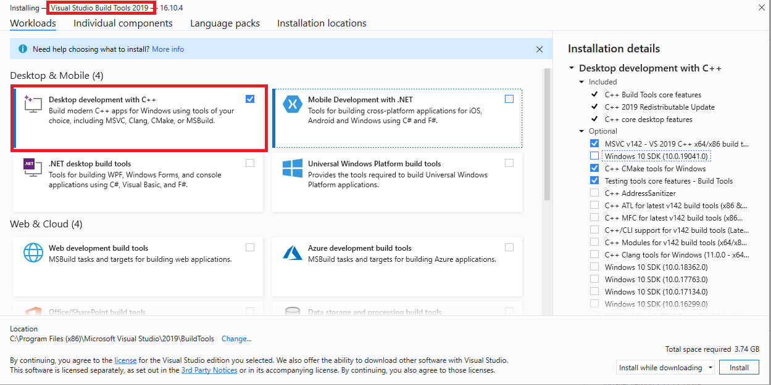The height and width of the screenshot is (385, 771).
Task: Select C++ core desktop features item
Action: [x=649, y=120]
